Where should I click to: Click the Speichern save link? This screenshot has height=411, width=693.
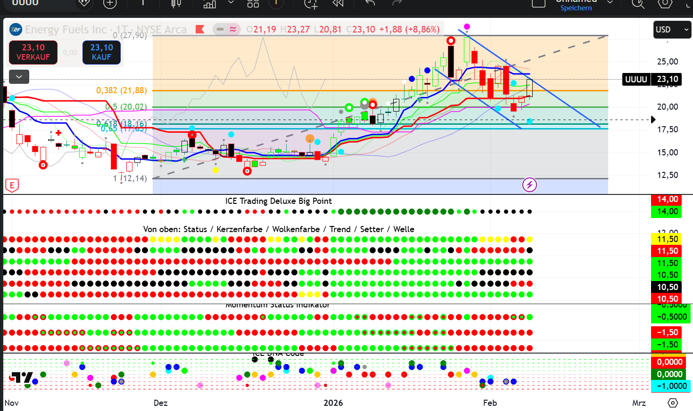click(576, 8)
